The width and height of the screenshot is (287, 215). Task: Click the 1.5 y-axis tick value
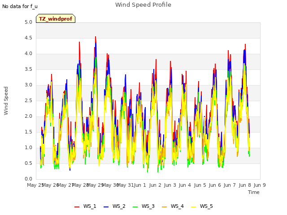coord(28,132)
